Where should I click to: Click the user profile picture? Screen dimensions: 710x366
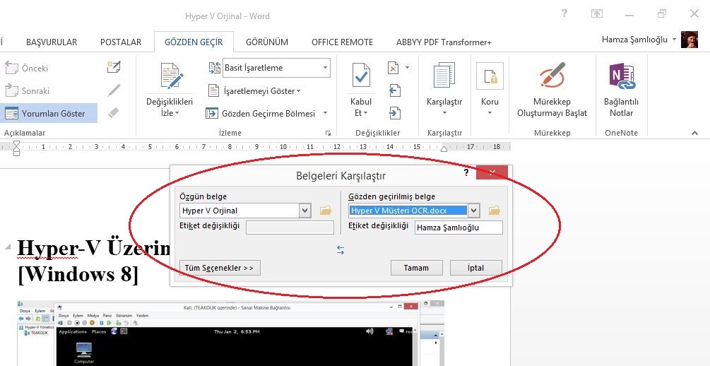(690, 40)
